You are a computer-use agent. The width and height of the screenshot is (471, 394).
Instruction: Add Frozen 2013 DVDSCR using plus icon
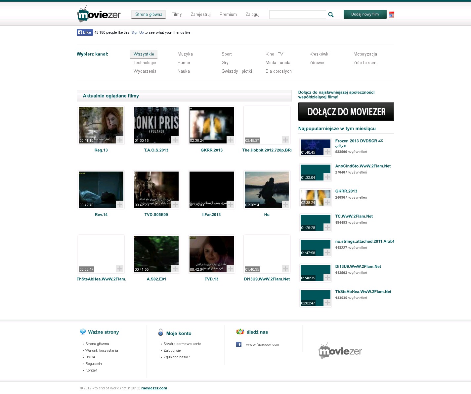327,152
